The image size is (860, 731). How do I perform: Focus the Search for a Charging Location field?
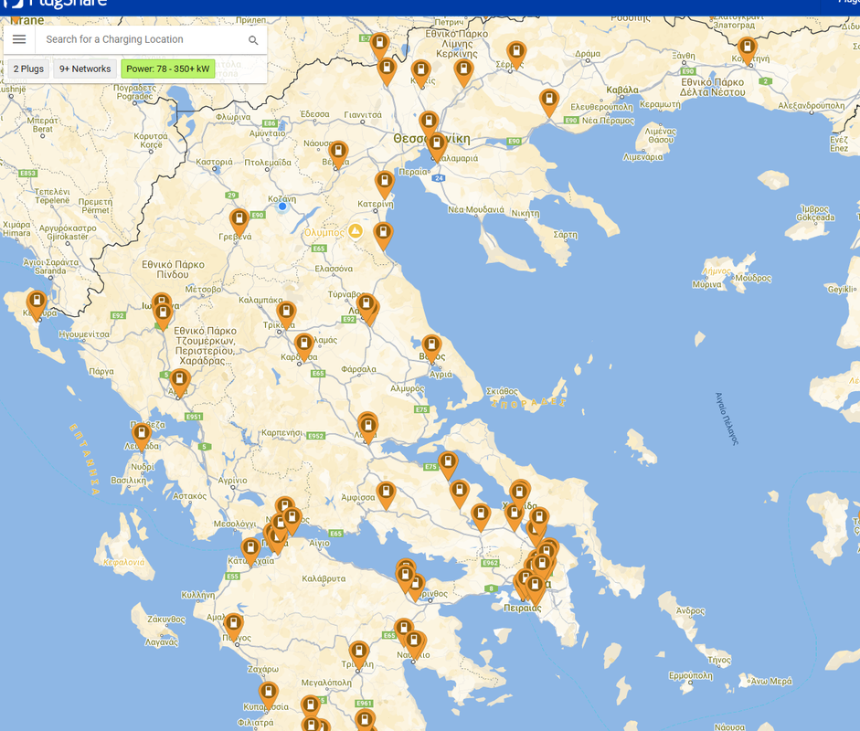[x=142, y=39]
